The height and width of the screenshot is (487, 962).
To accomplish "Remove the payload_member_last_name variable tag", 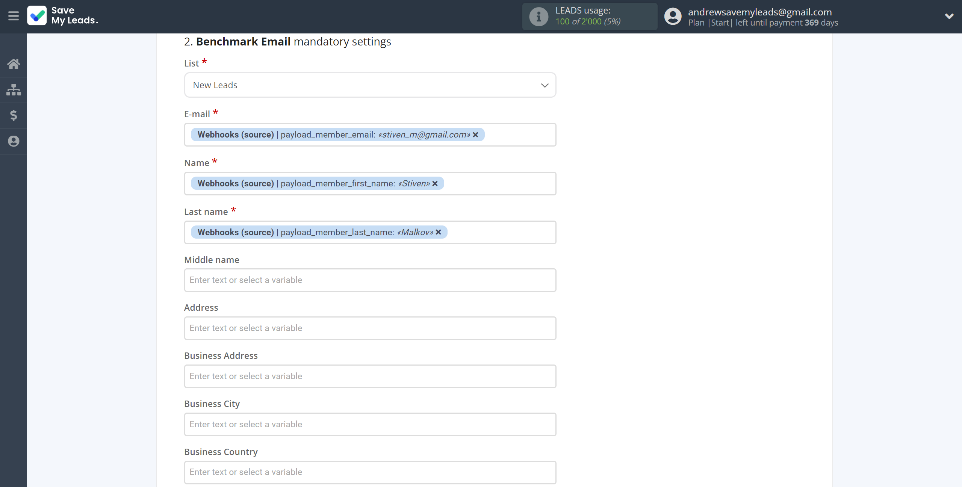I will (439, 233).
